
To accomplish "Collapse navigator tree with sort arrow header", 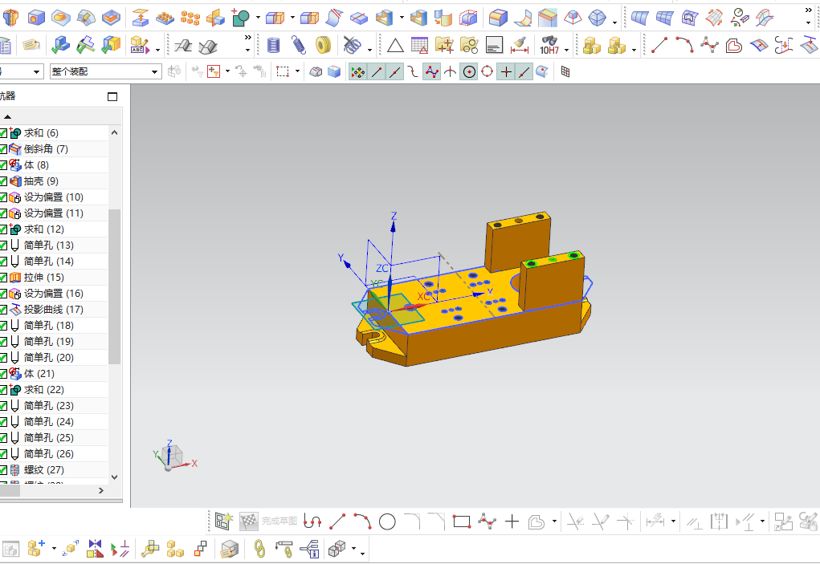I will (7, 117).
